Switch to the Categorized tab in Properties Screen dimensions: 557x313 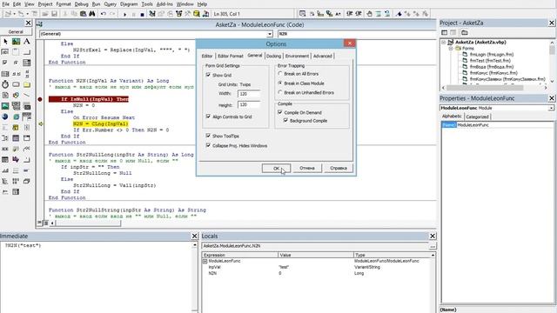coord(477,117)
